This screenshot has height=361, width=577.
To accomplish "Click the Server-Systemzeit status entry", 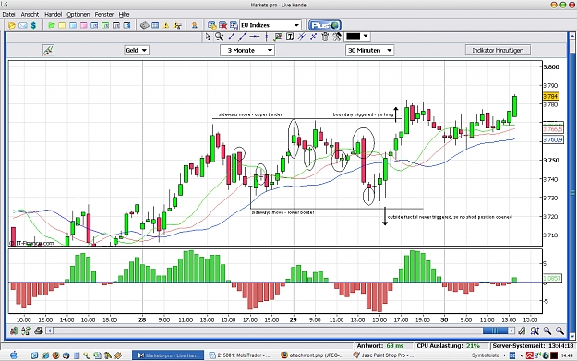I will (x=533, y=346).
